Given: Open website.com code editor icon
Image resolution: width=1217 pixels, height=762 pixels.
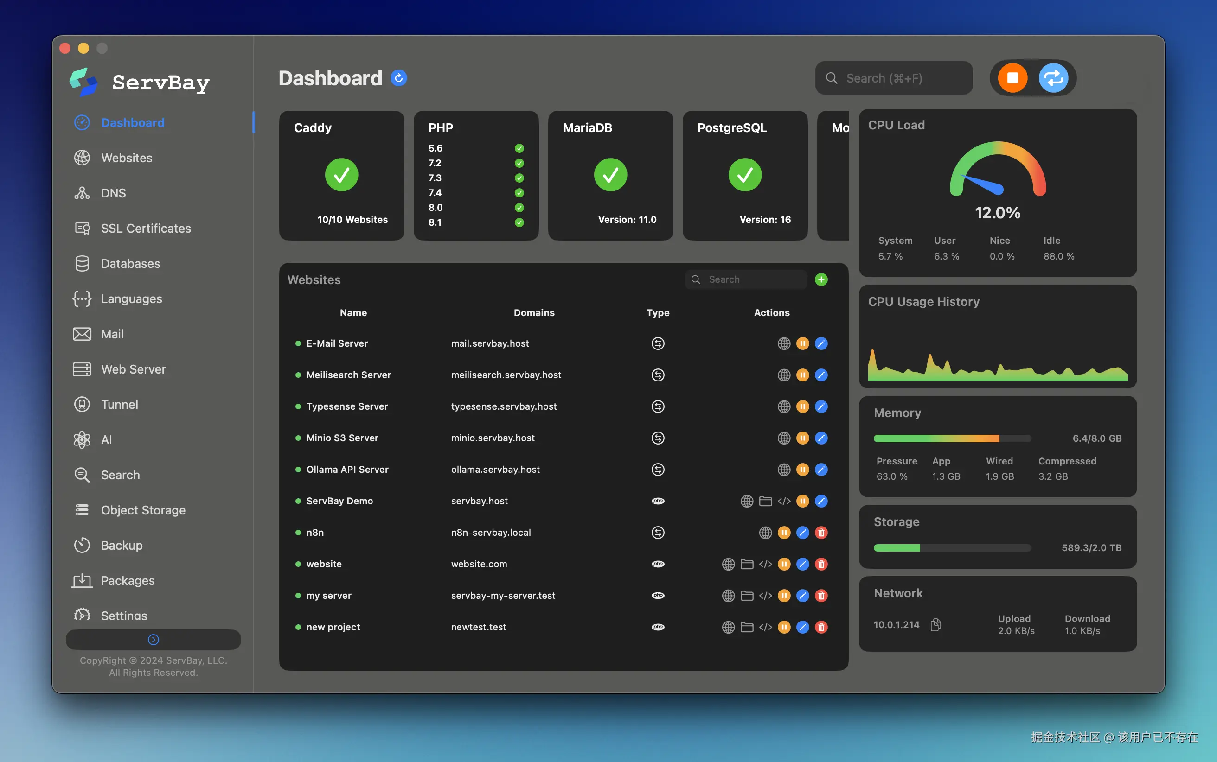Looking at the screenshot, I should coord(765,564).
